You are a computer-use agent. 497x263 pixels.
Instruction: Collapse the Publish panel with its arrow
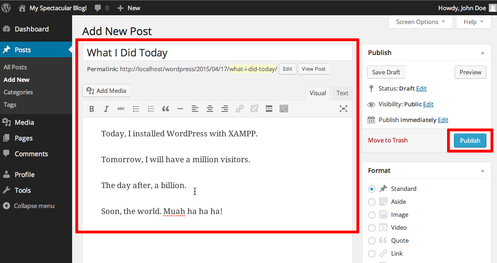[x=483, y=53]
